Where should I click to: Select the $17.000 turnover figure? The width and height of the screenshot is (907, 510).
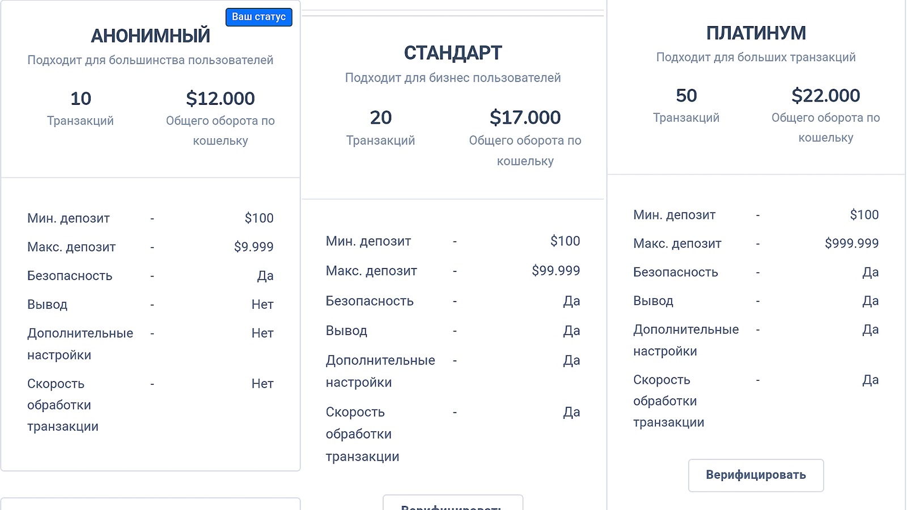[x=525, y=117]
